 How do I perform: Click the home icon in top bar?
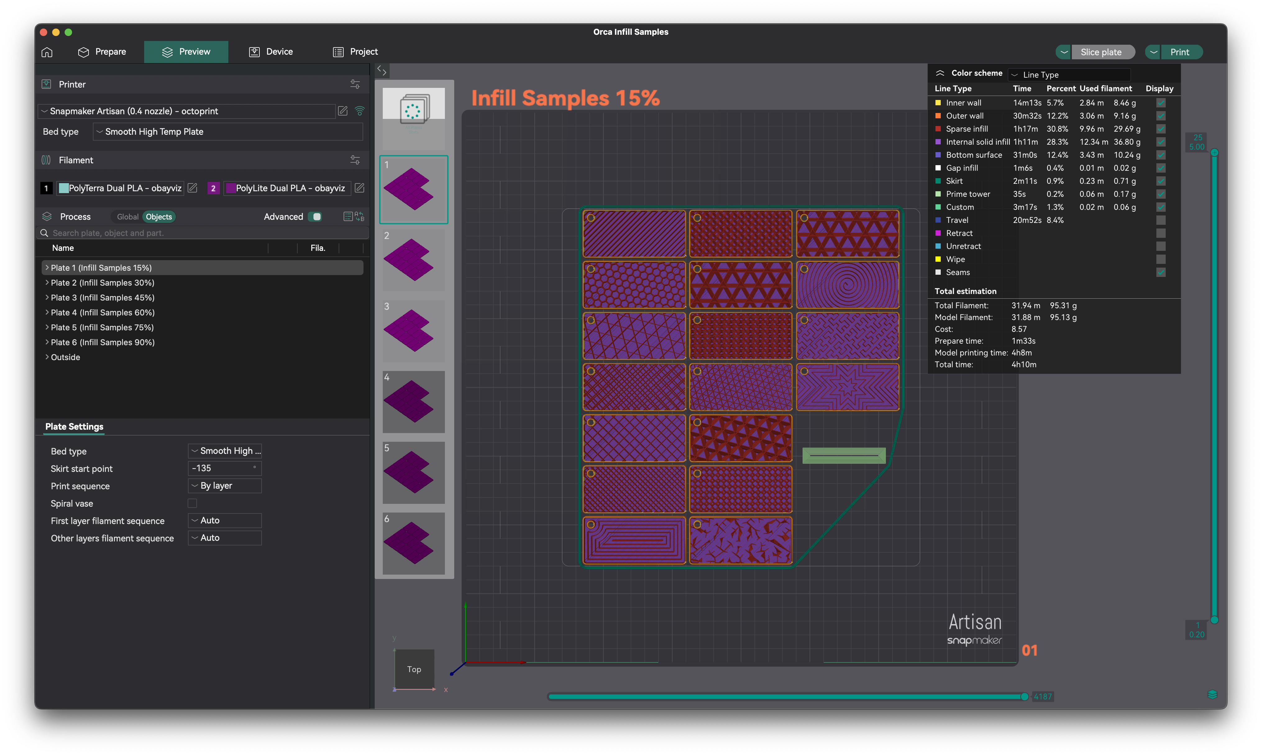tap(47, 52)
